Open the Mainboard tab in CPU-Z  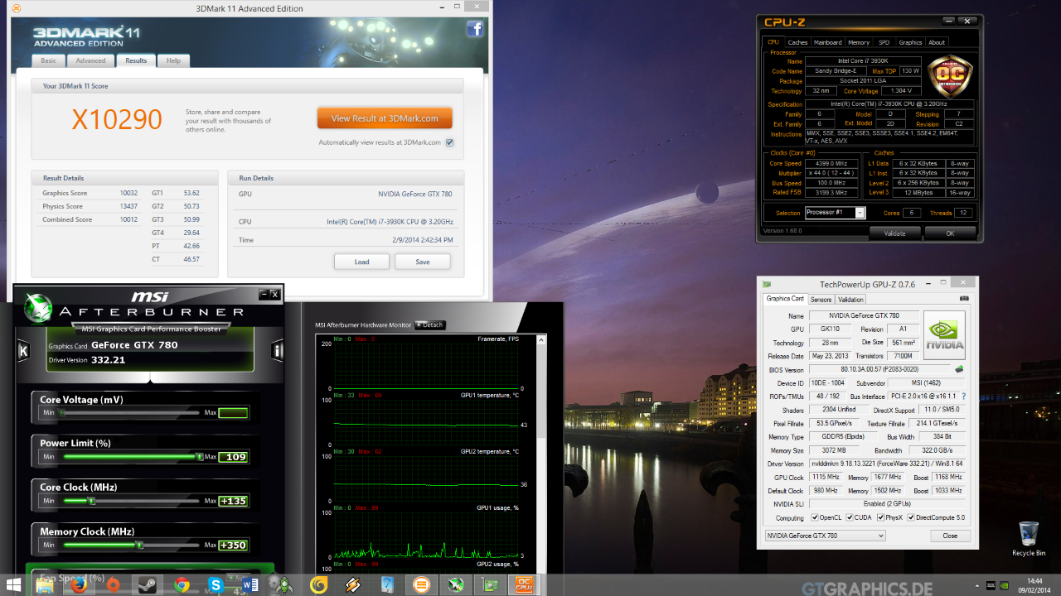[x=827, y=42]
